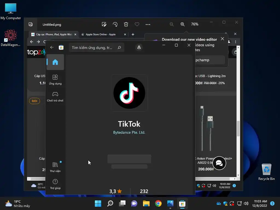
Task: Open Google Chrome from taskbar
Action: (158, 203)
